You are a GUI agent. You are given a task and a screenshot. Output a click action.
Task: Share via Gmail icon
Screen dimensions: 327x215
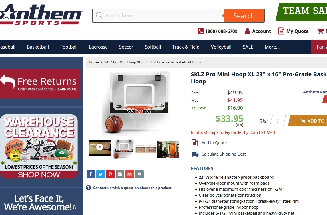point(129,174)
